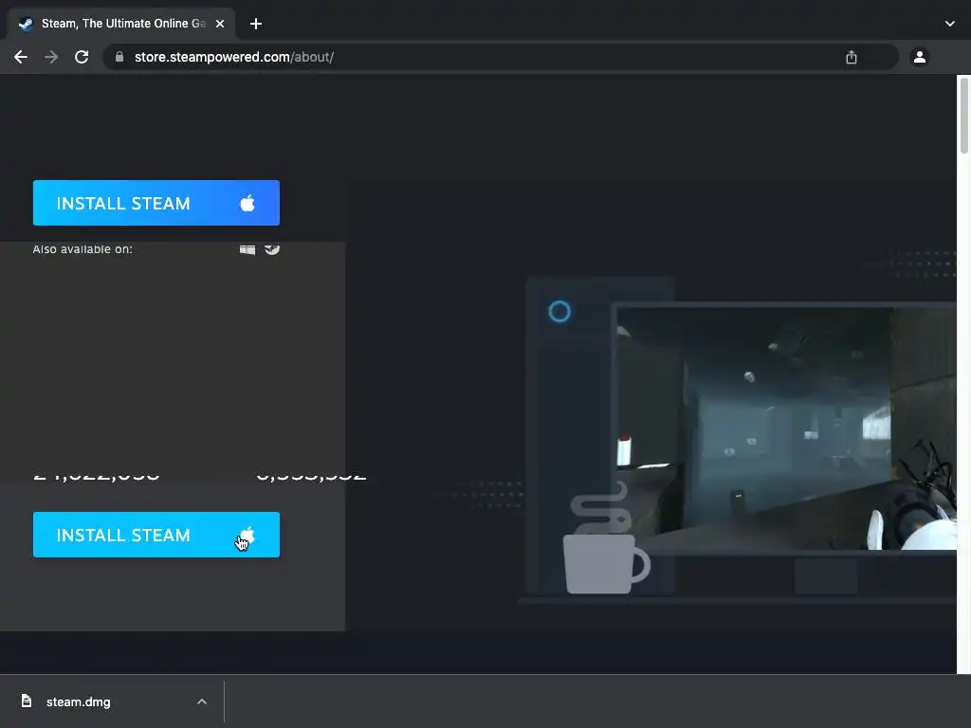The image size is (971, 728).
Task: Click the Steam favicon in the tab
Action: 26,24
